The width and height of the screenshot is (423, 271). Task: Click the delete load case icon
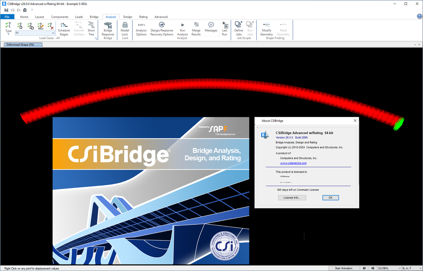tap(51, 26)
